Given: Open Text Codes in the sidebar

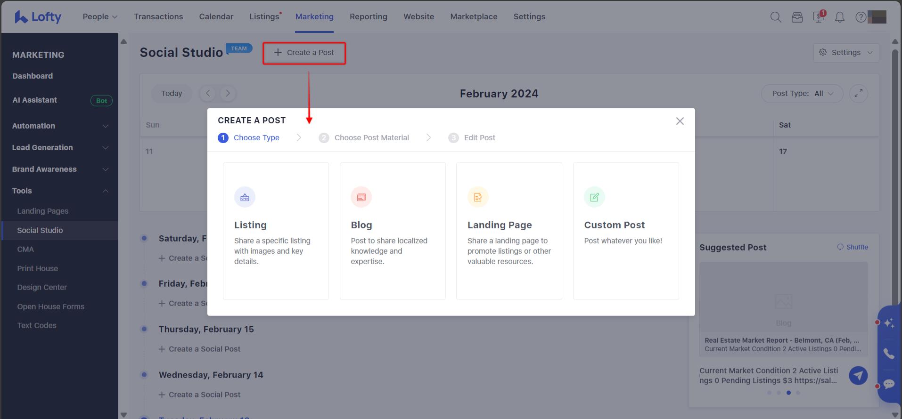Looking at the screenshot, I should tap(37, 325).
